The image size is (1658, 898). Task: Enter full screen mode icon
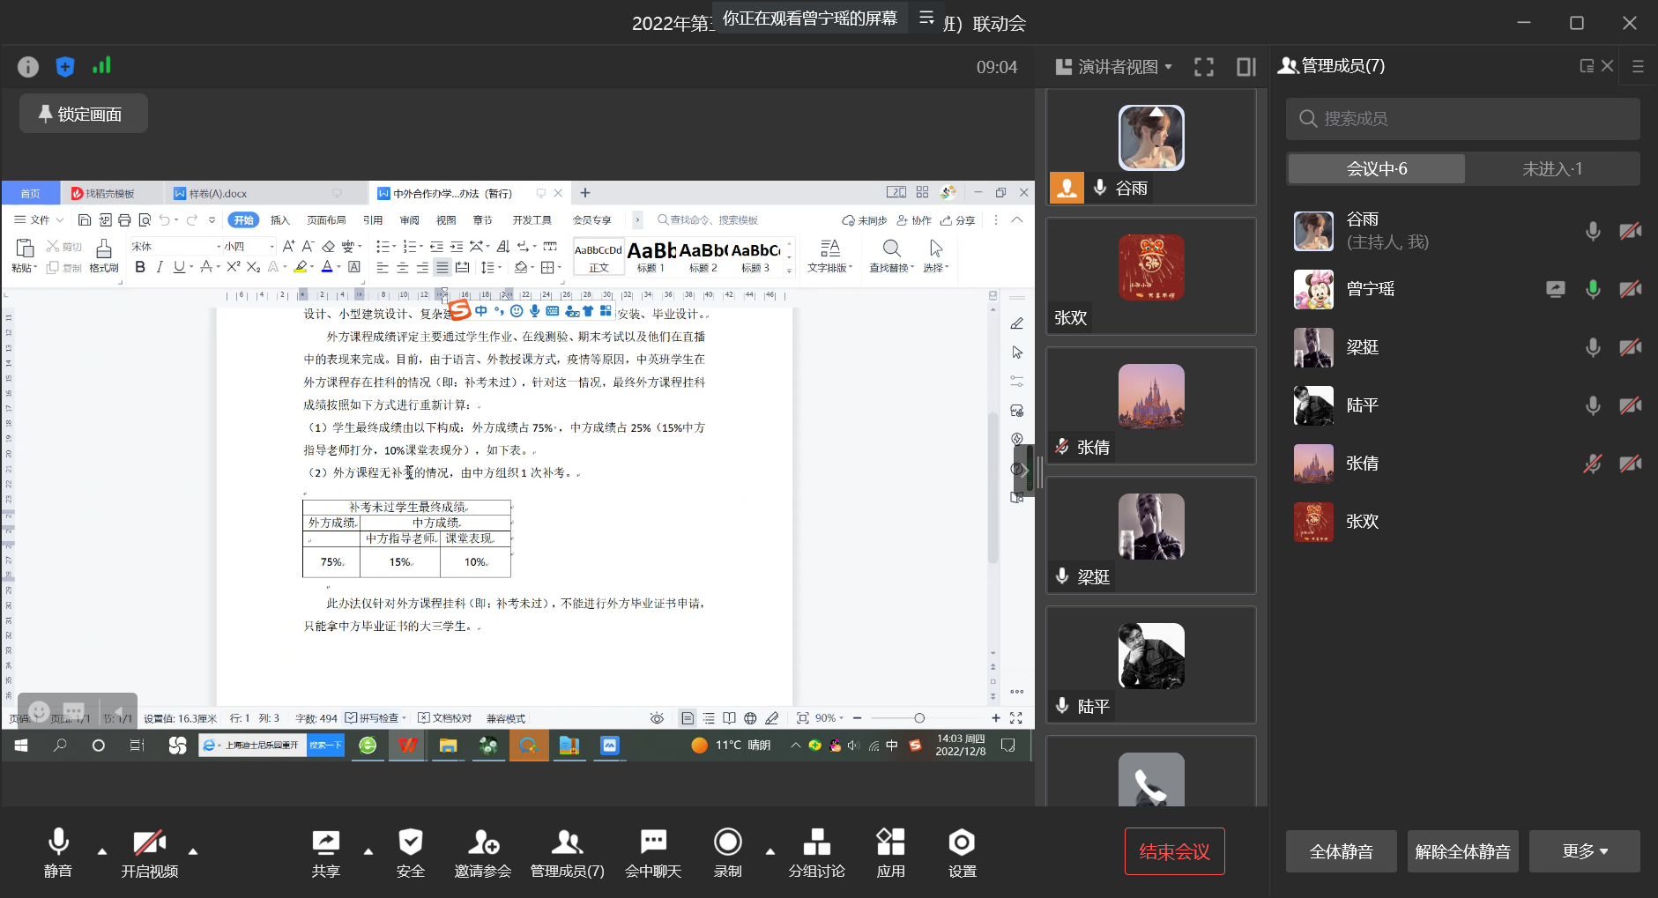[x=1204, y=67]
